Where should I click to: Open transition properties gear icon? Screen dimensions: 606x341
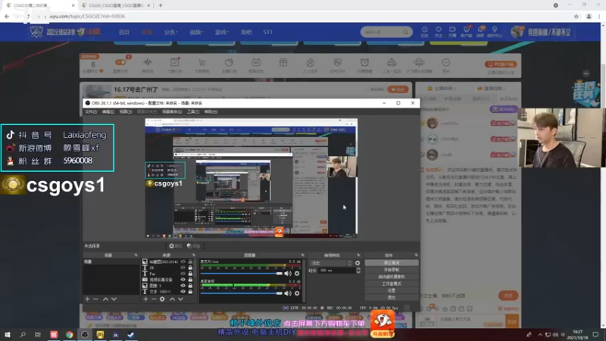pos(358,263)
